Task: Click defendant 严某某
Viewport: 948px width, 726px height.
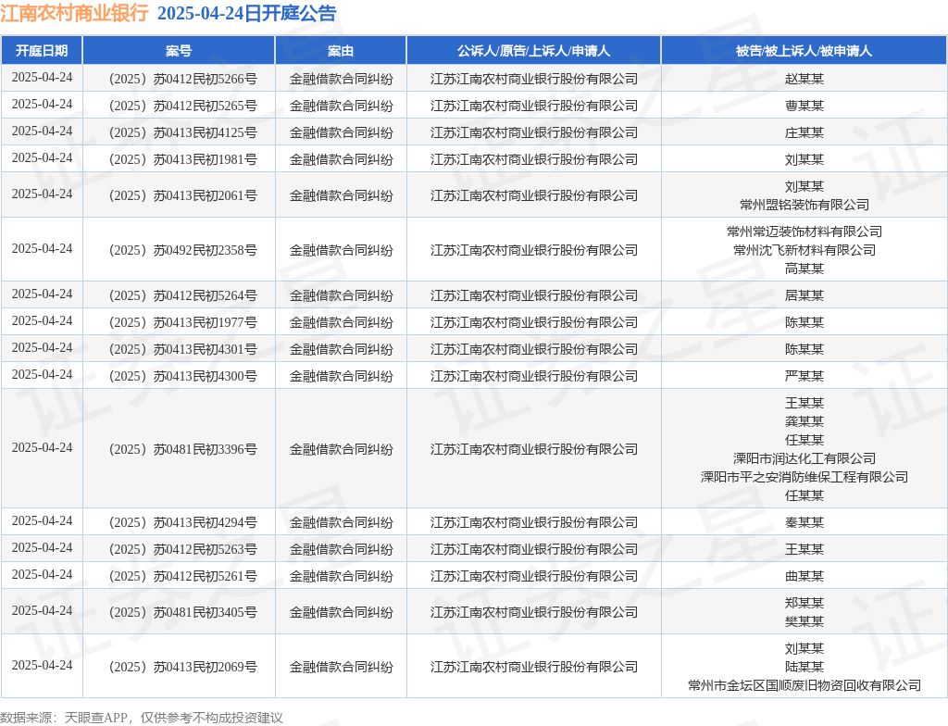Action: (805, 376)
